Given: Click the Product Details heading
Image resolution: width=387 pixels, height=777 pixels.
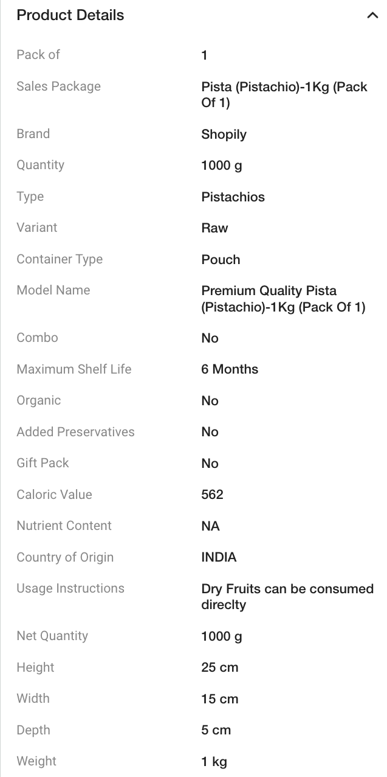Looking at the screenshot, I should click(70, 16).
